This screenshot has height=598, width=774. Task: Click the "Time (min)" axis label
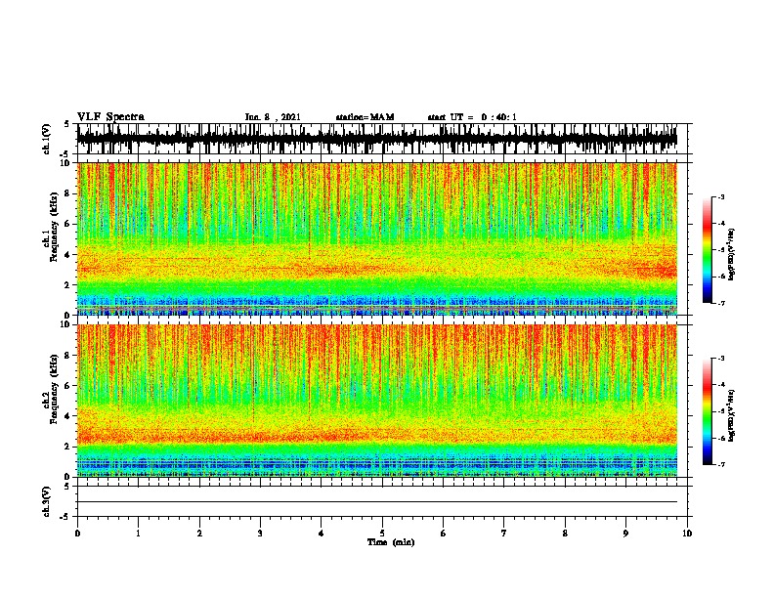tap(391, 542)
